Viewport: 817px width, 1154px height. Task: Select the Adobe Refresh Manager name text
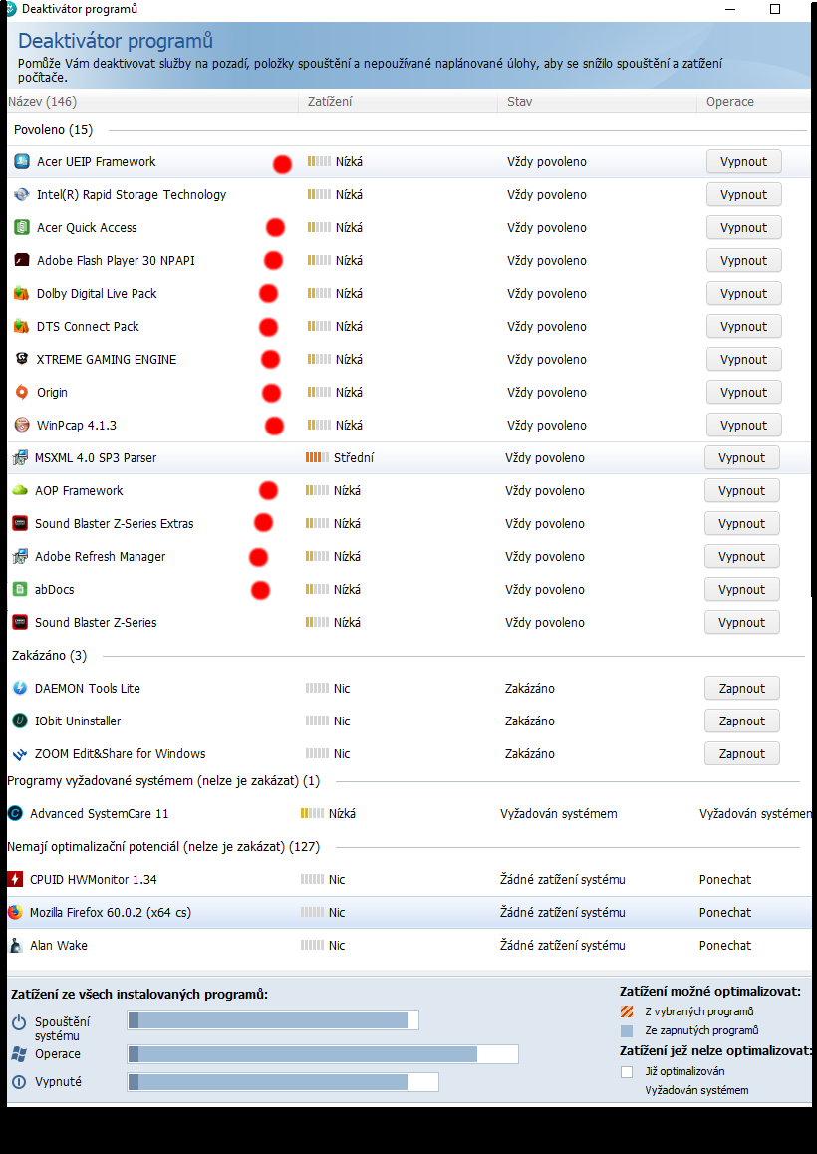click(x=100, y=556)
